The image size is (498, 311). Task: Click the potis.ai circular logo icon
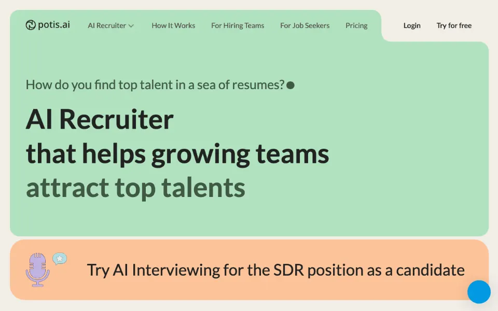[x=31, y=25]
